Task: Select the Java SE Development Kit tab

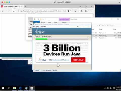Action: (x=12, y=6)
